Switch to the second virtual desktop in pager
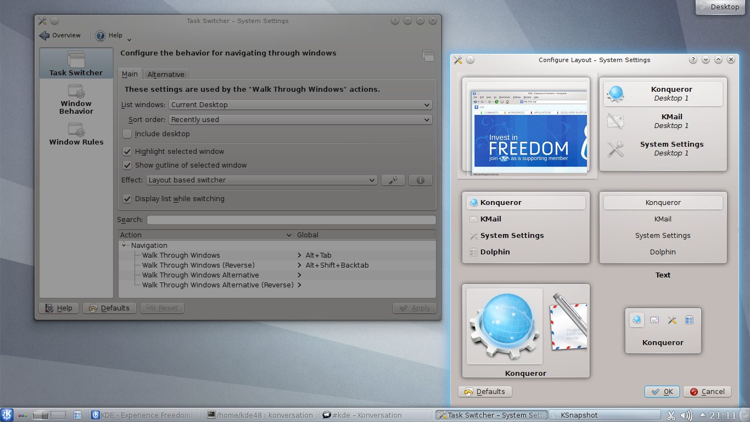 58,415
